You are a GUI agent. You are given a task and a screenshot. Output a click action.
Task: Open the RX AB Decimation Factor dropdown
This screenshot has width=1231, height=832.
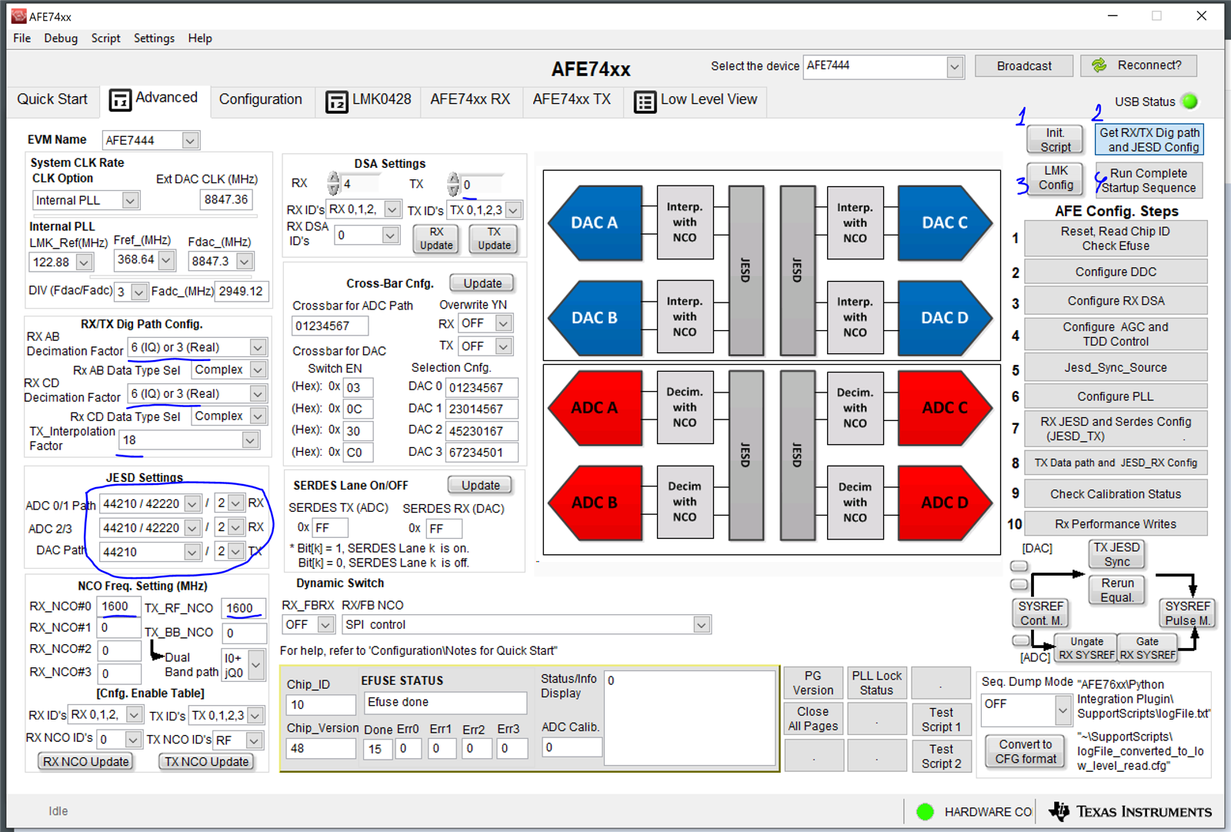259,347
